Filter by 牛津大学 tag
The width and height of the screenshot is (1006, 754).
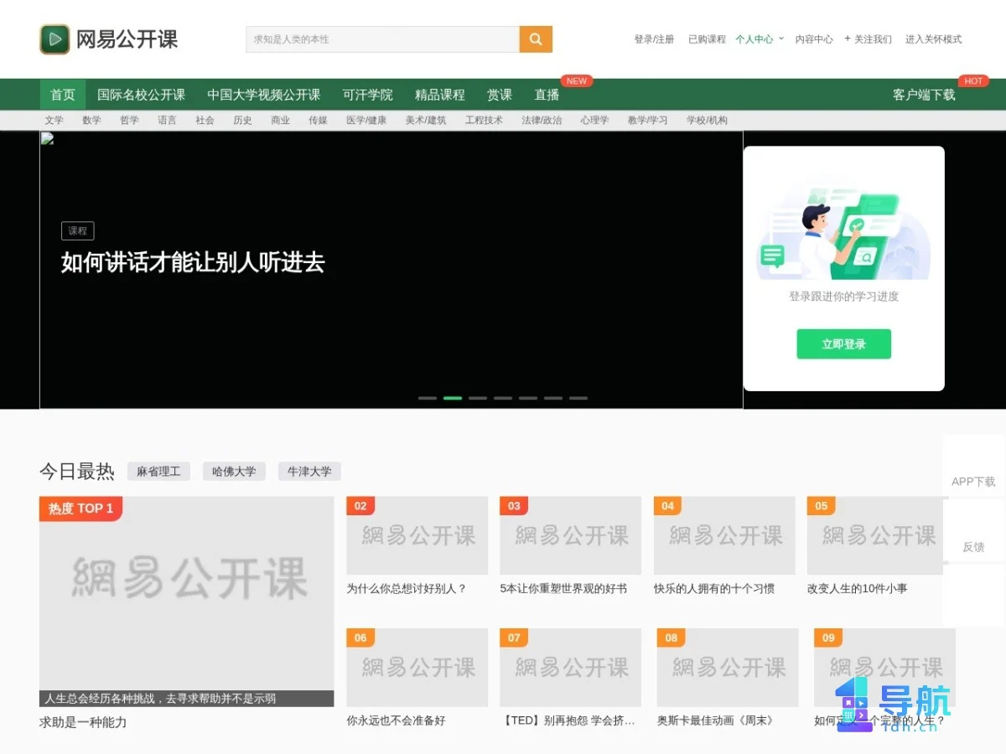(309, 472)
